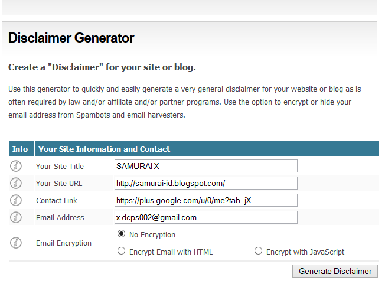This screenshot has height=287, width=385.
Task: Click the Email Address input box
Action: (x=205, y=218)
